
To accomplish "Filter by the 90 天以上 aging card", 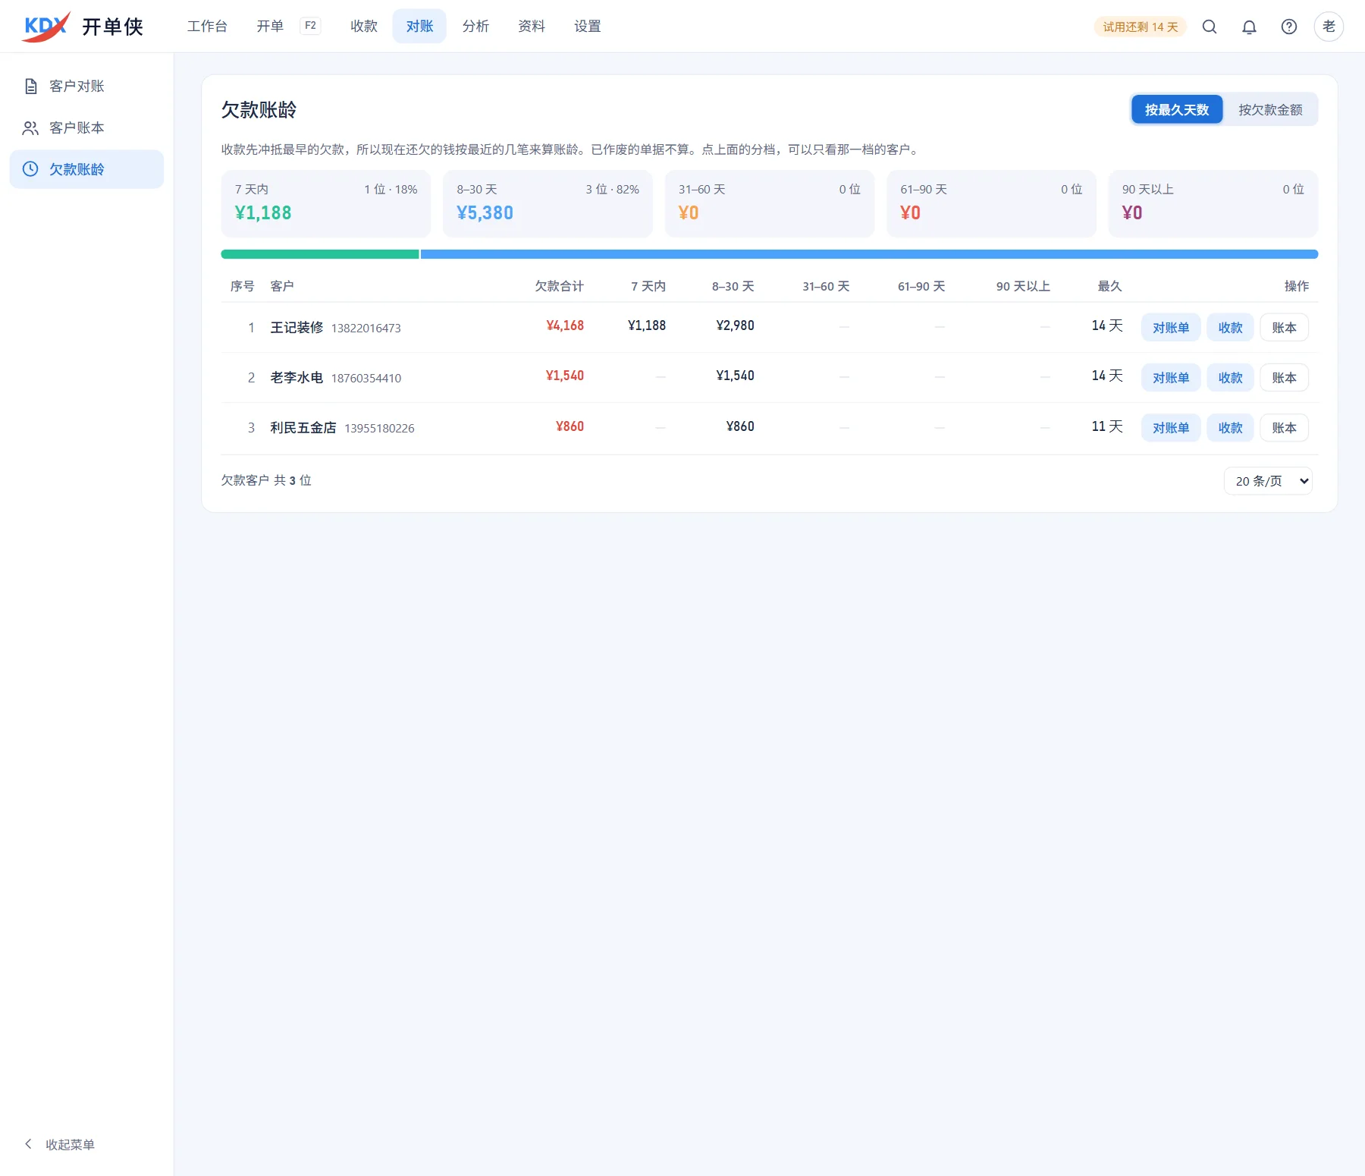I will [x=1213, y=203].
